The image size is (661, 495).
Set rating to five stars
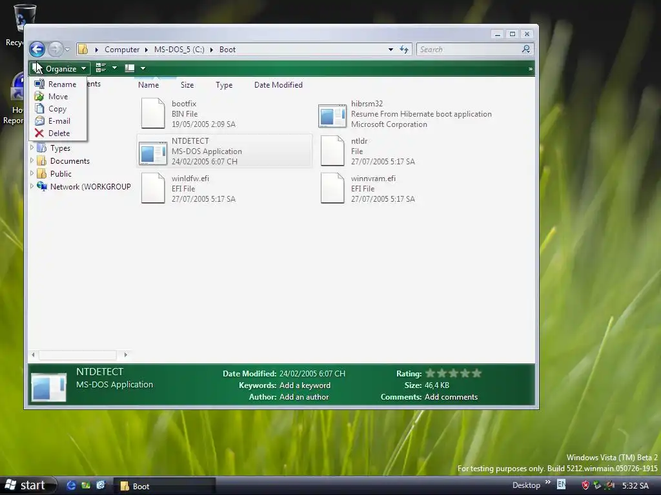[476, 373]
